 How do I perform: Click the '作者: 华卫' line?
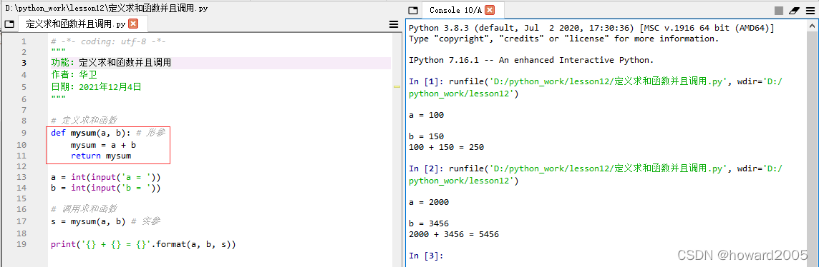74,74
